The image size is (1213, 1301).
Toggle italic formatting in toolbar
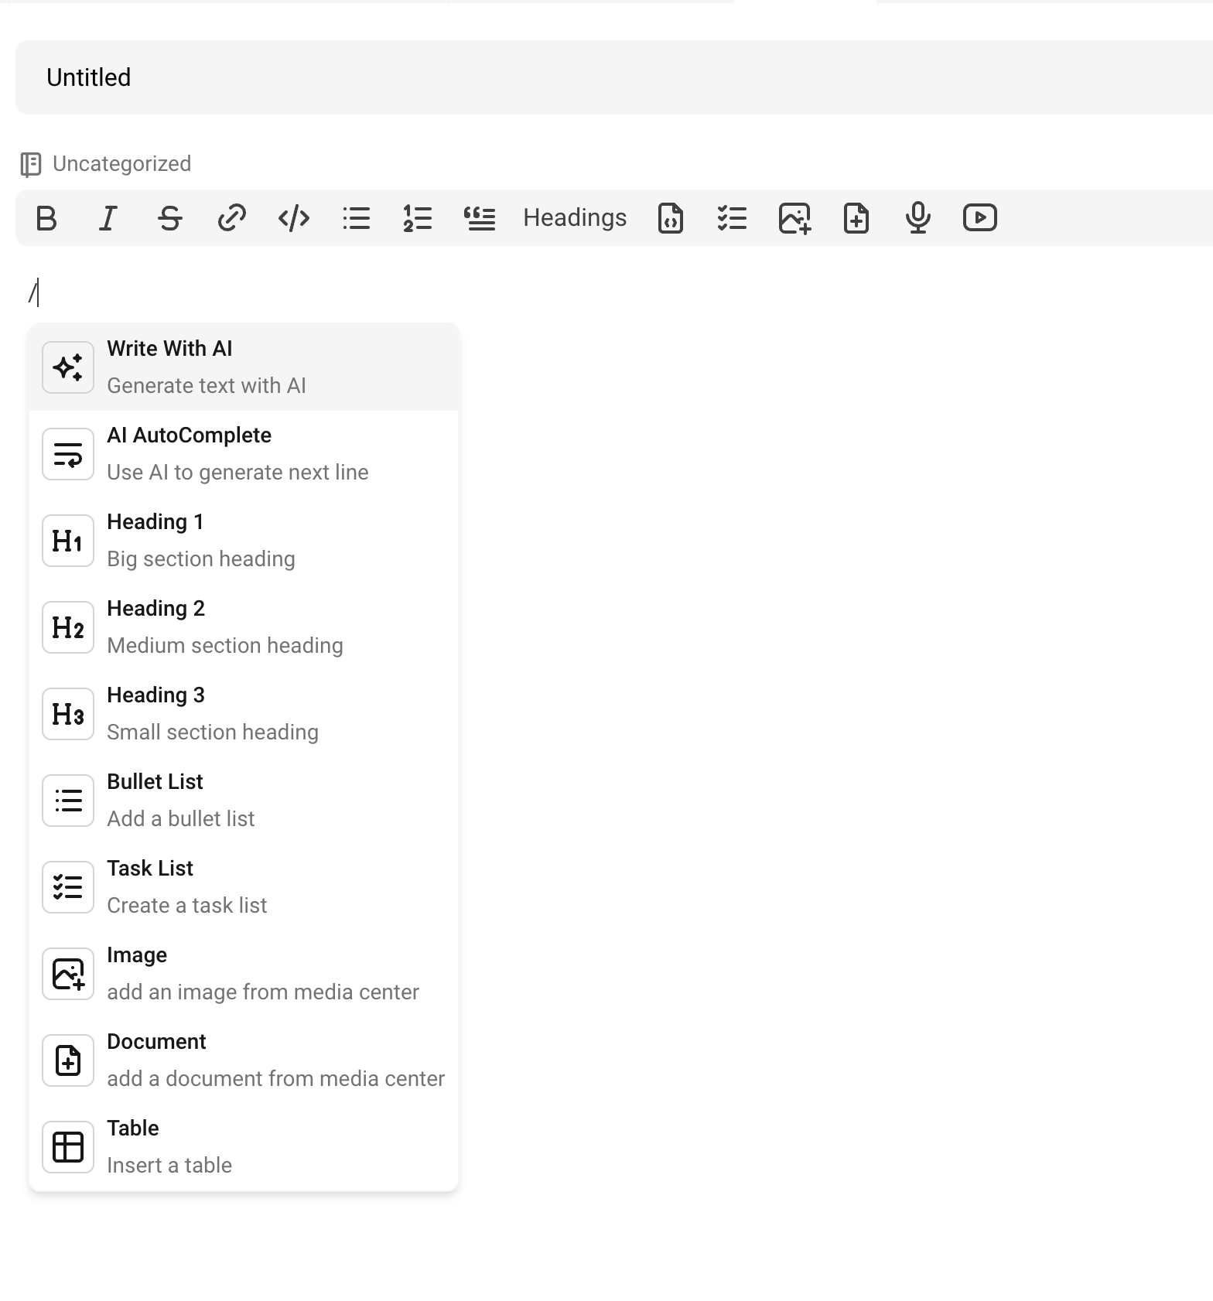pos(108,218)
